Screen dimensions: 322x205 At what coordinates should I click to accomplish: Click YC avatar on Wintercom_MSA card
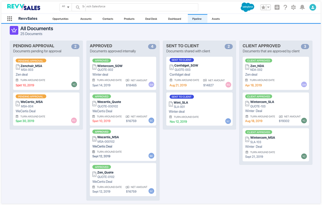tap(304, 156)
